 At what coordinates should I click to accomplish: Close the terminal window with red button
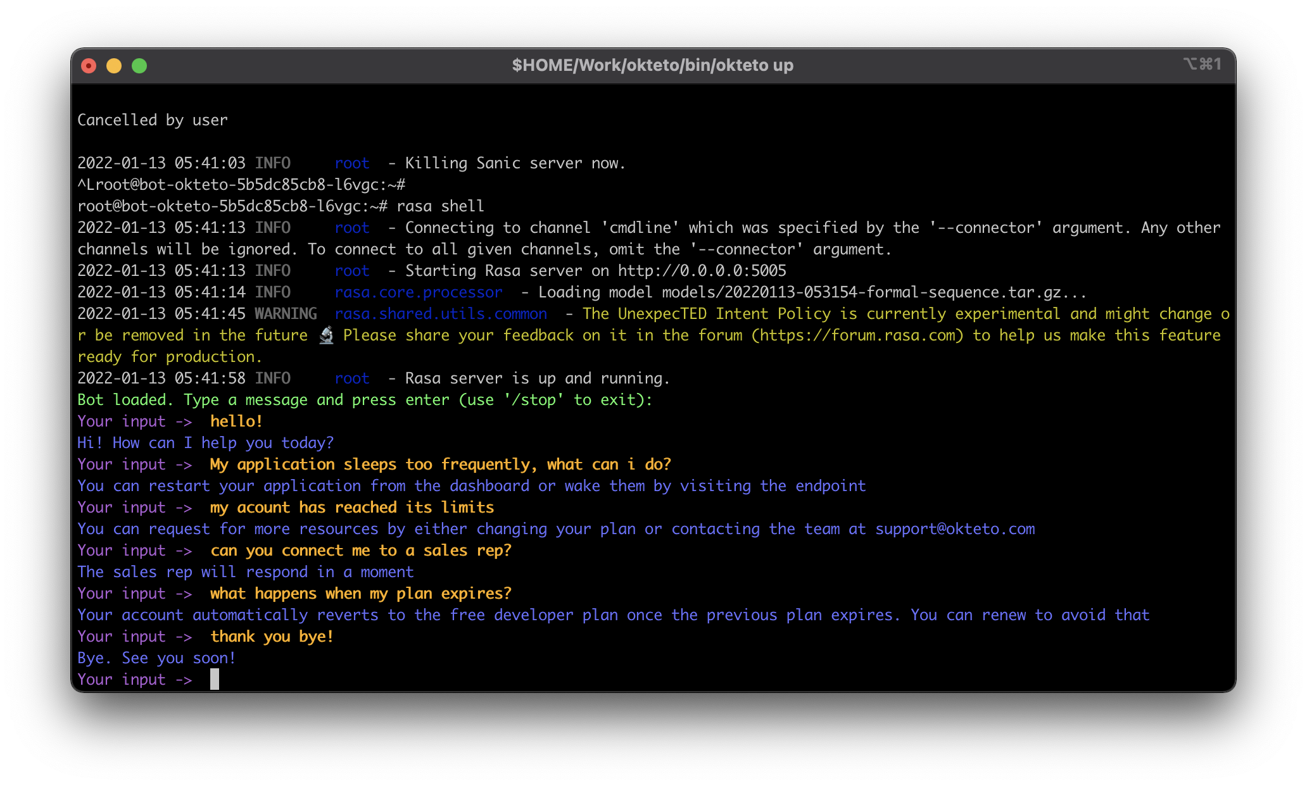click(89, 66)
